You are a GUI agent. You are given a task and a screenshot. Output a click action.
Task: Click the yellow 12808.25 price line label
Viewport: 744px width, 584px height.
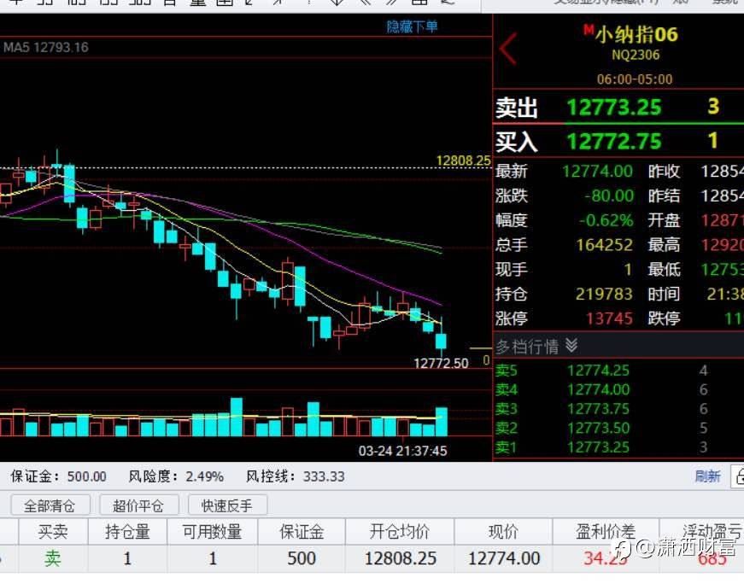[x=463, y=161]
